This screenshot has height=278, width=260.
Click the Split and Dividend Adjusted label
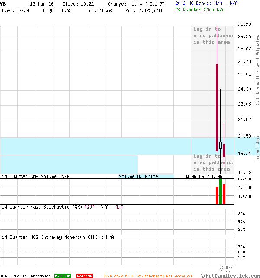(x=257, y=69)
